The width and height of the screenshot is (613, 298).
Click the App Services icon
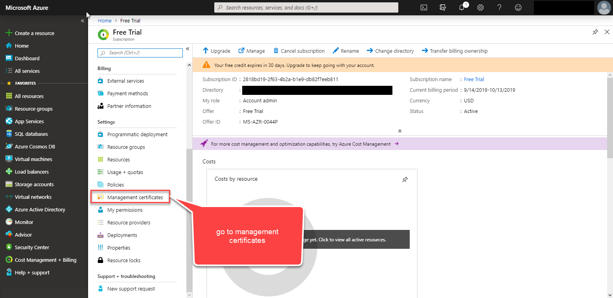coord(9,121)
